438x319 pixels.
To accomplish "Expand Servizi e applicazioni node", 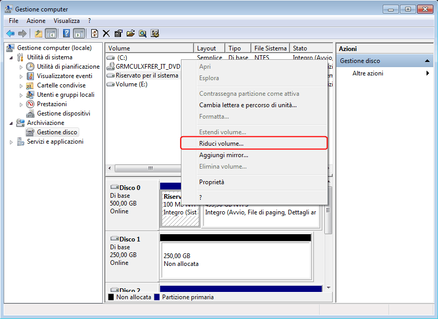I will (11, 142).
